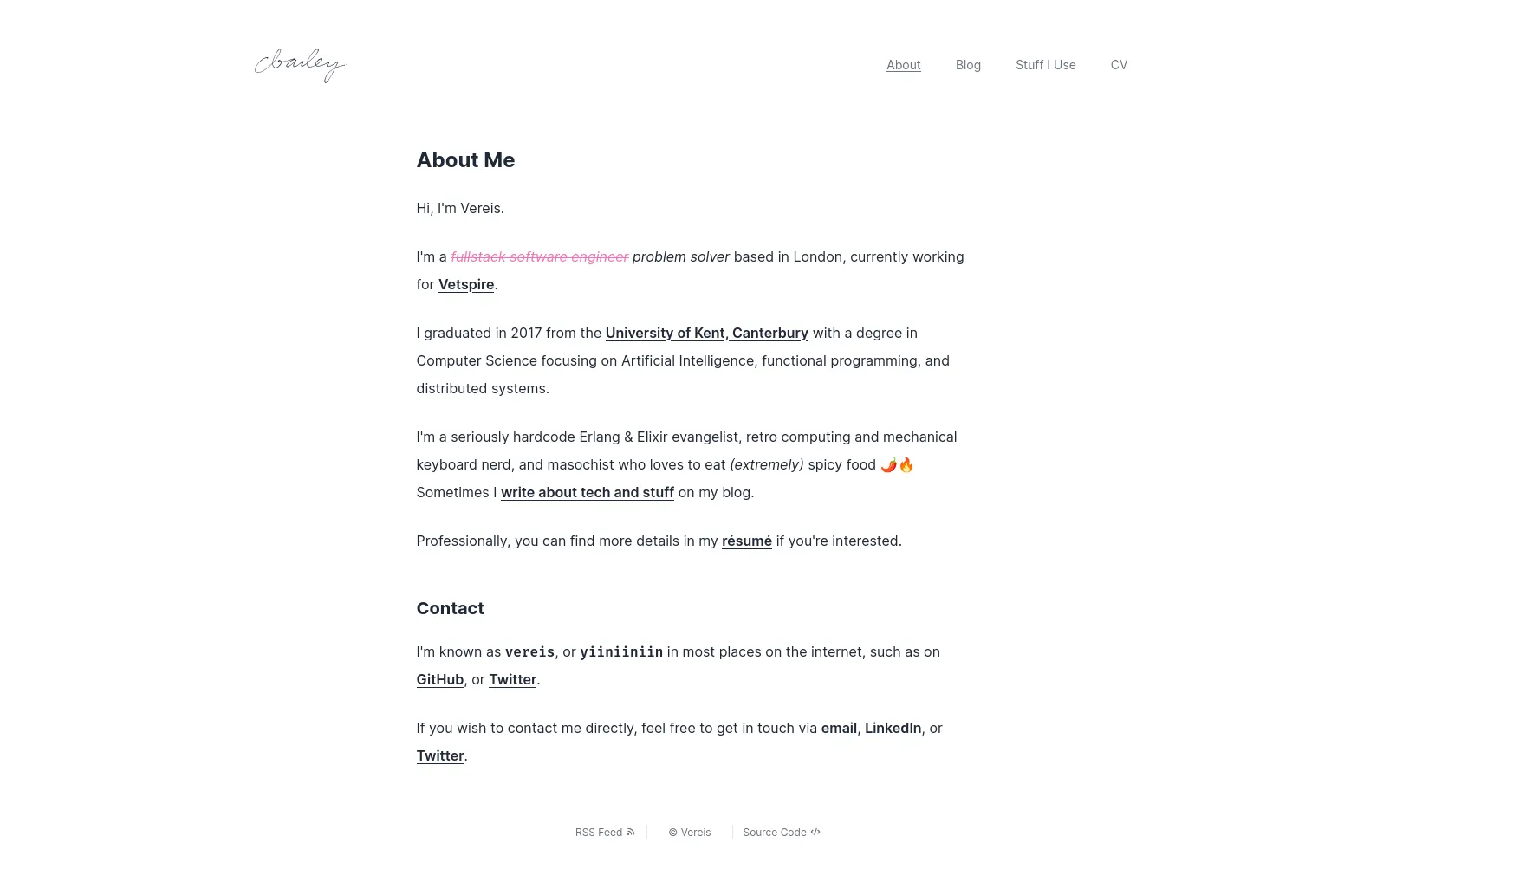Screen dimensions: 1513x875
Task: Open the GitHub profile link
Action: click(439, 679)
